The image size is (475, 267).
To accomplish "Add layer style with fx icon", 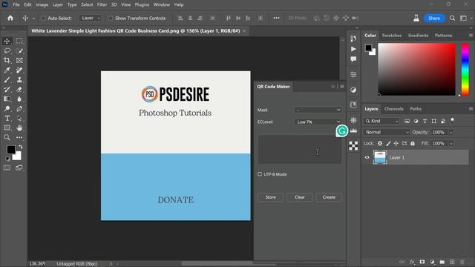I will (x=412, y=262).
